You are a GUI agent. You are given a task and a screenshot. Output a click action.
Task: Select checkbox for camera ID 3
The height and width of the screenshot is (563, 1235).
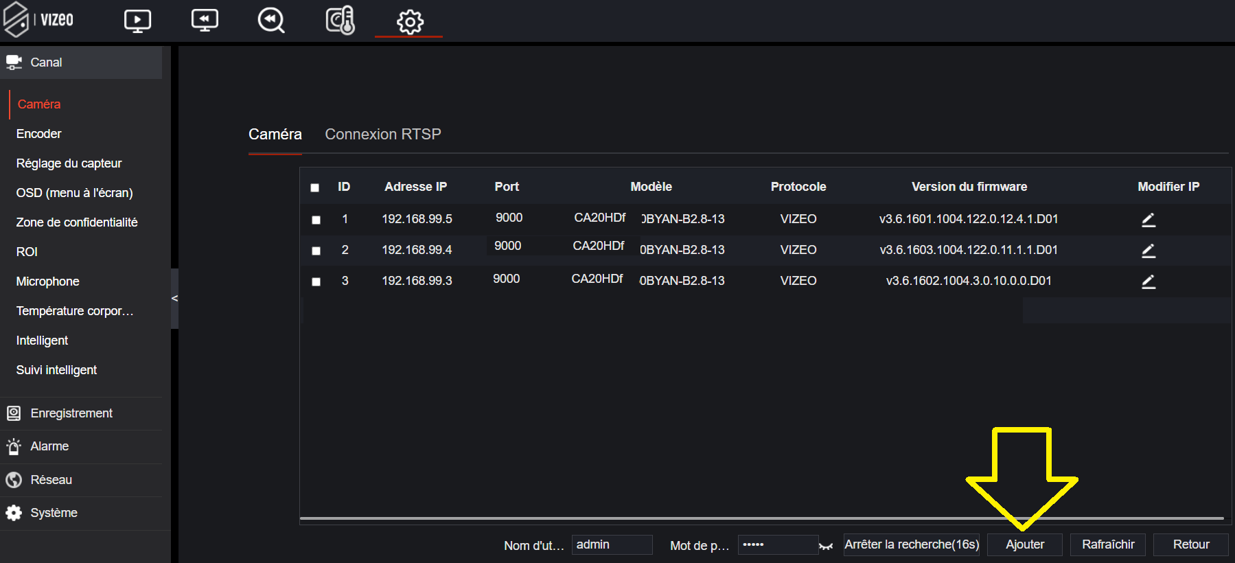tap(316, 281)
